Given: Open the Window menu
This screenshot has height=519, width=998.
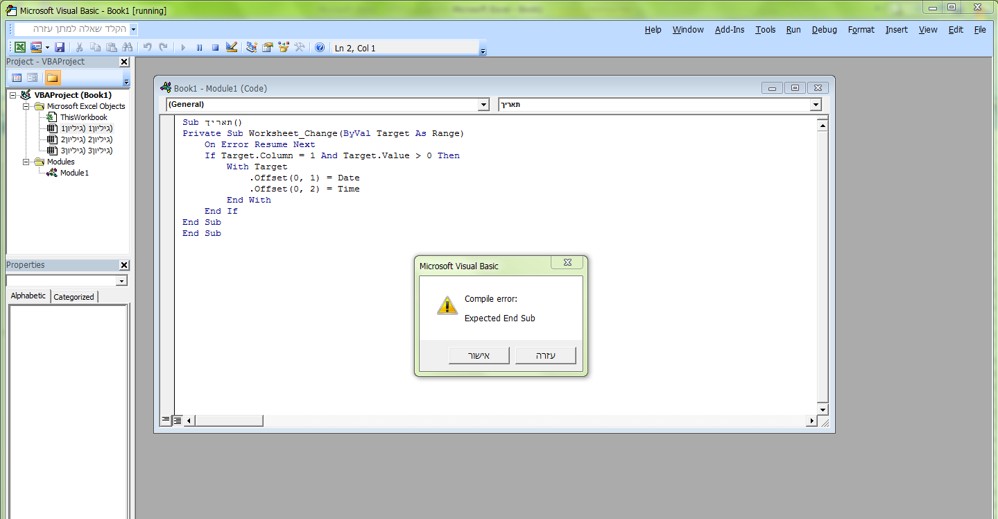Looking at the screenshot, I should [688, 30].
